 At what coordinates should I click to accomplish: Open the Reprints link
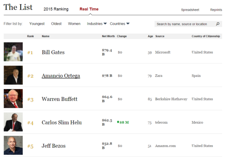(x=216, y=10)
